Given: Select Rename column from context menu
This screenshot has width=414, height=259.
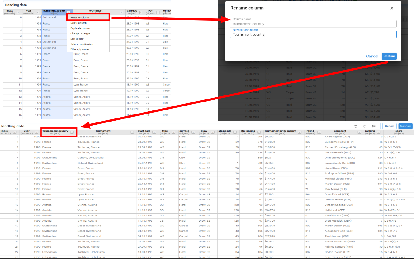Looking at the screenshot, I should click(x=80, y=17).
